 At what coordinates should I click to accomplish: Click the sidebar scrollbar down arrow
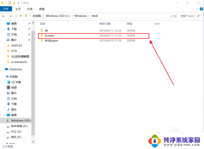click(x=33, y=142)
